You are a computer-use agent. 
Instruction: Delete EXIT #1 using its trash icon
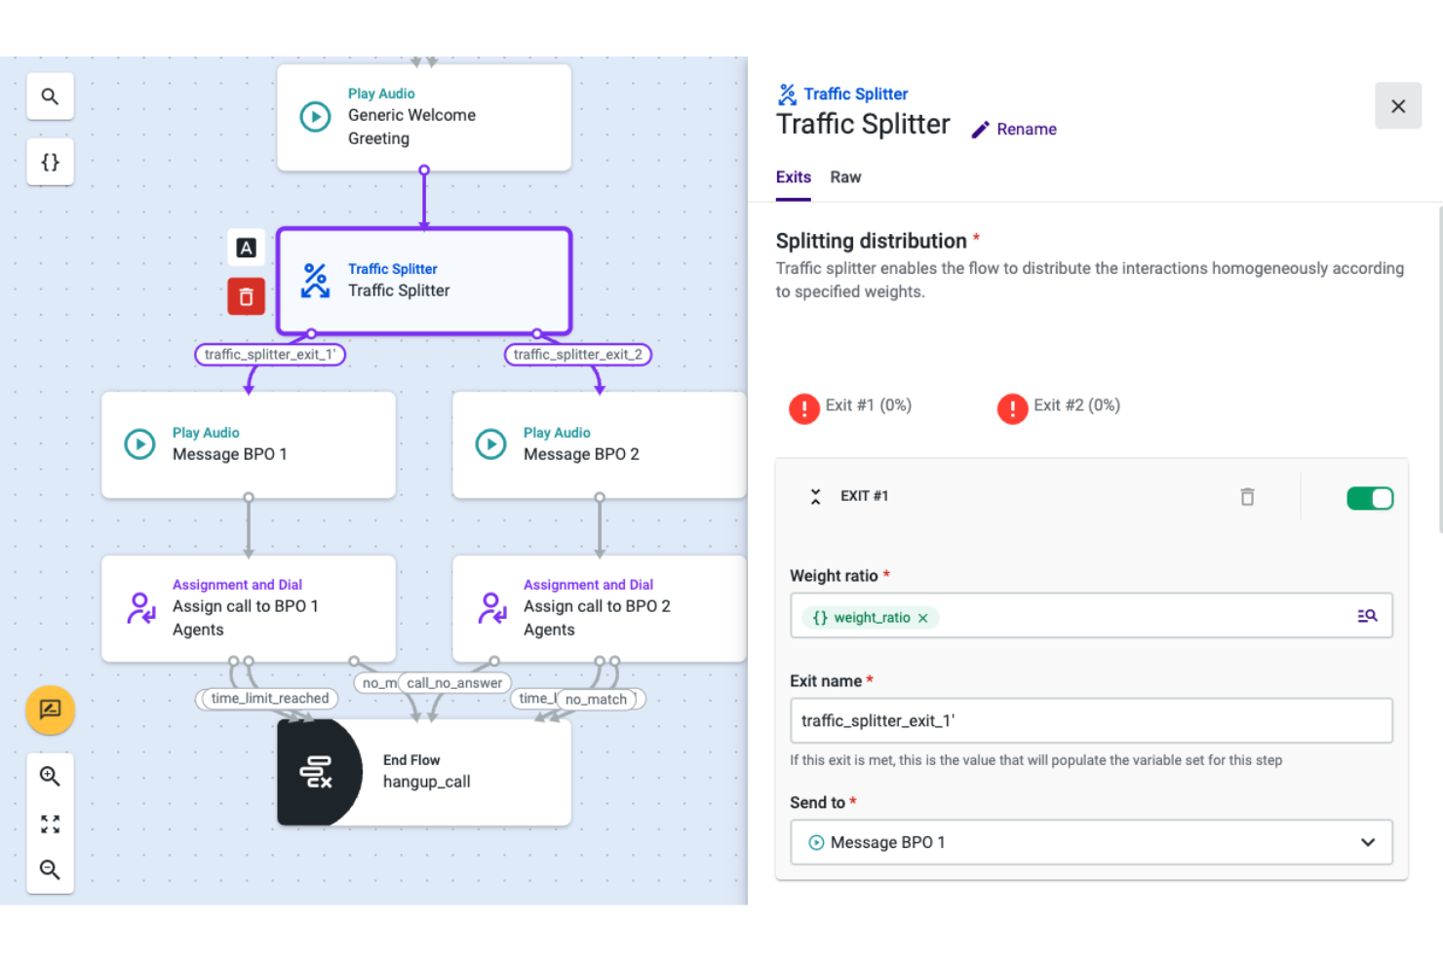pos(1247,496)
